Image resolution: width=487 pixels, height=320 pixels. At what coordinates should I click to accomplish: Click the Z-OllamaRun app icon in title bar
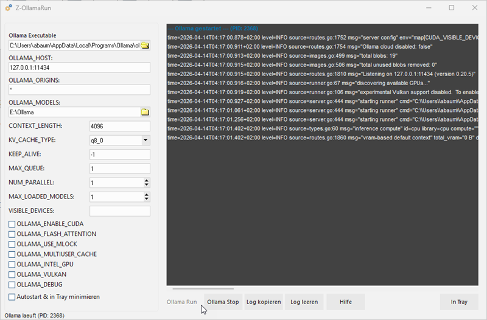(x=9, y=8)
